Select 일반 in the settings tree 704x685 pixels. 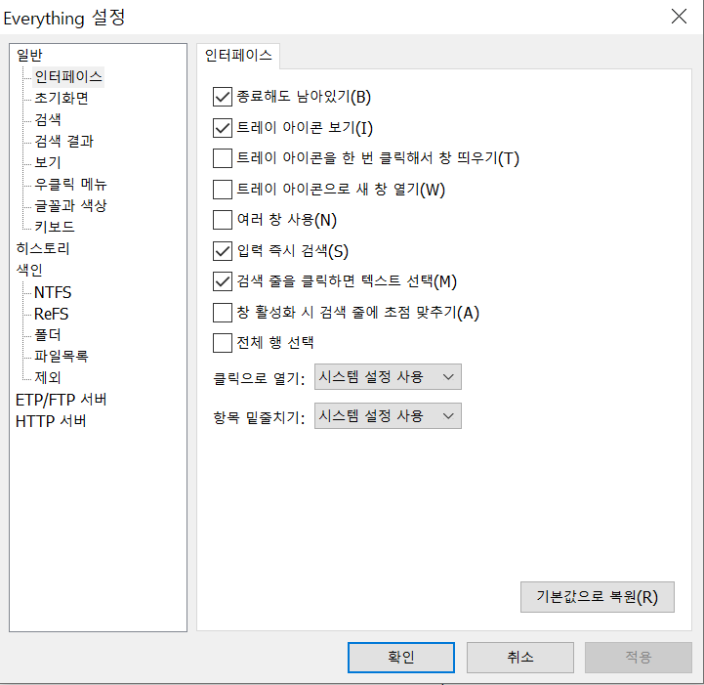pos(29,55)
